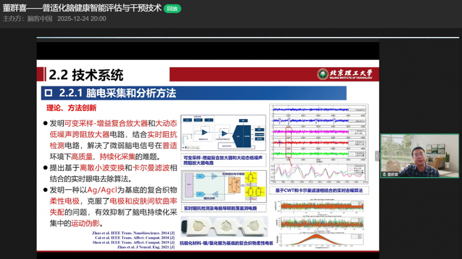
Task: Click the amplifier circuit block diagram
Action: [x=223, y=134]
